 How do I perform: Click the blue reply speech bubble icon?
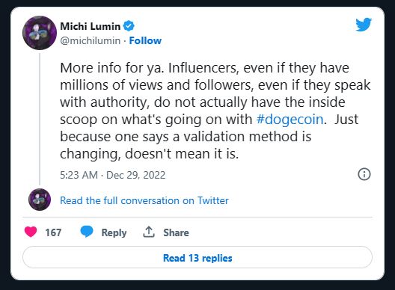(87, 232)
